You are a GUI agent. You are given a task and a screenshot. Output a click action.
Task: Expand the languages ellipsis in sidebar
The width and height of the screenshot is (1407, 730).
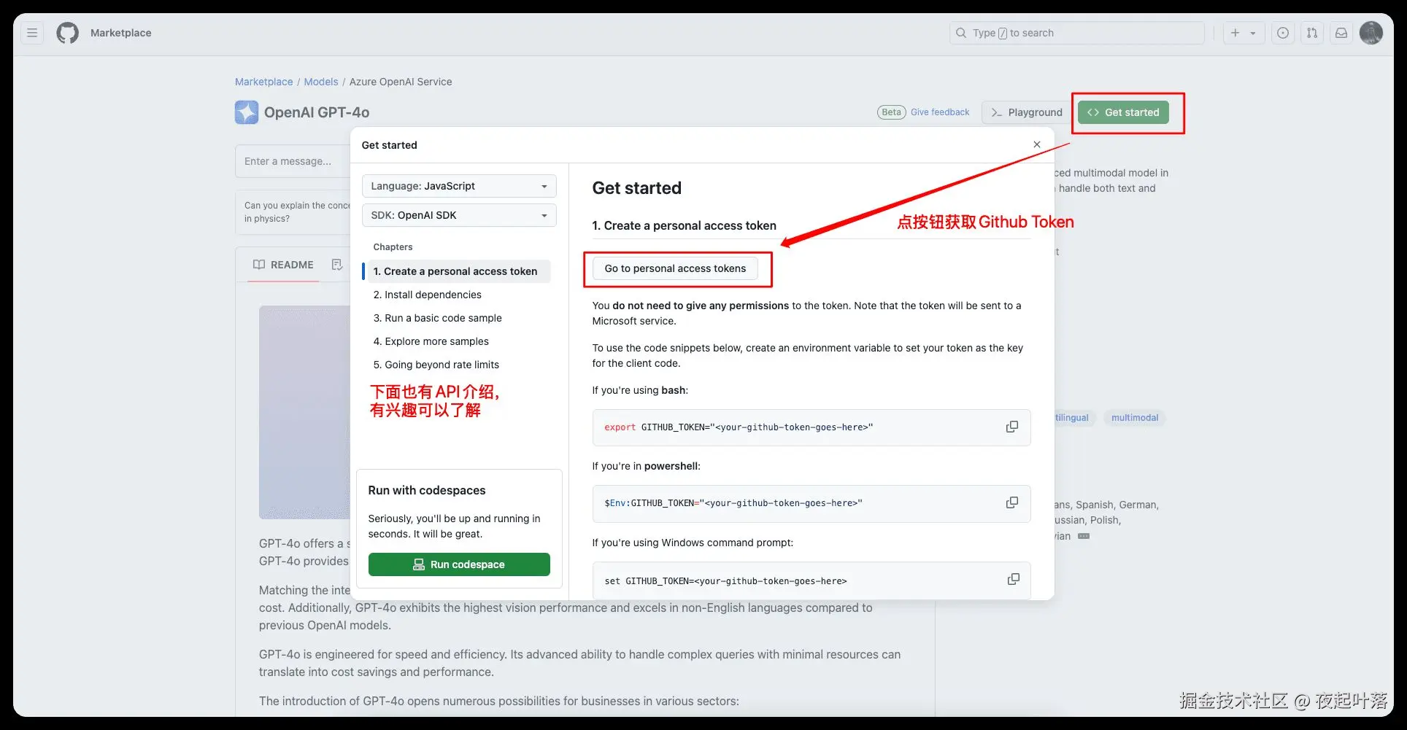(1084, 536)
